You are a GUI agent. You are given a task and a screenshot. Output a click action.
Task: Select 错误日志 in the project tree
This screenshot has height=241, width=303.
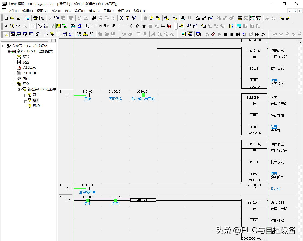[29, 68]
